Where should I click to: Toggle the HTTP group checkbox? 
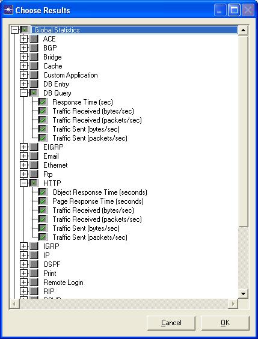click(x=34, y=183)
